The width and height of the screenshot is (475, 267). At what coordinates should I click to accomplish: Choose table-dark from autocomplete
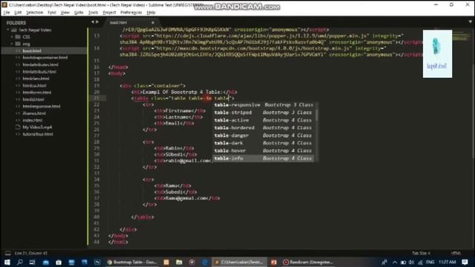tap(263, 143)
